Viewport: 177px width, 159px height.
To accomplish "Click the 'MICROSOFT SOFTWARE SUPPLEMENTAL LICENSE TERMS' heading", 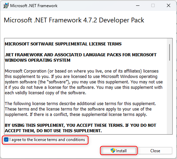I will (x=63, y=44).
